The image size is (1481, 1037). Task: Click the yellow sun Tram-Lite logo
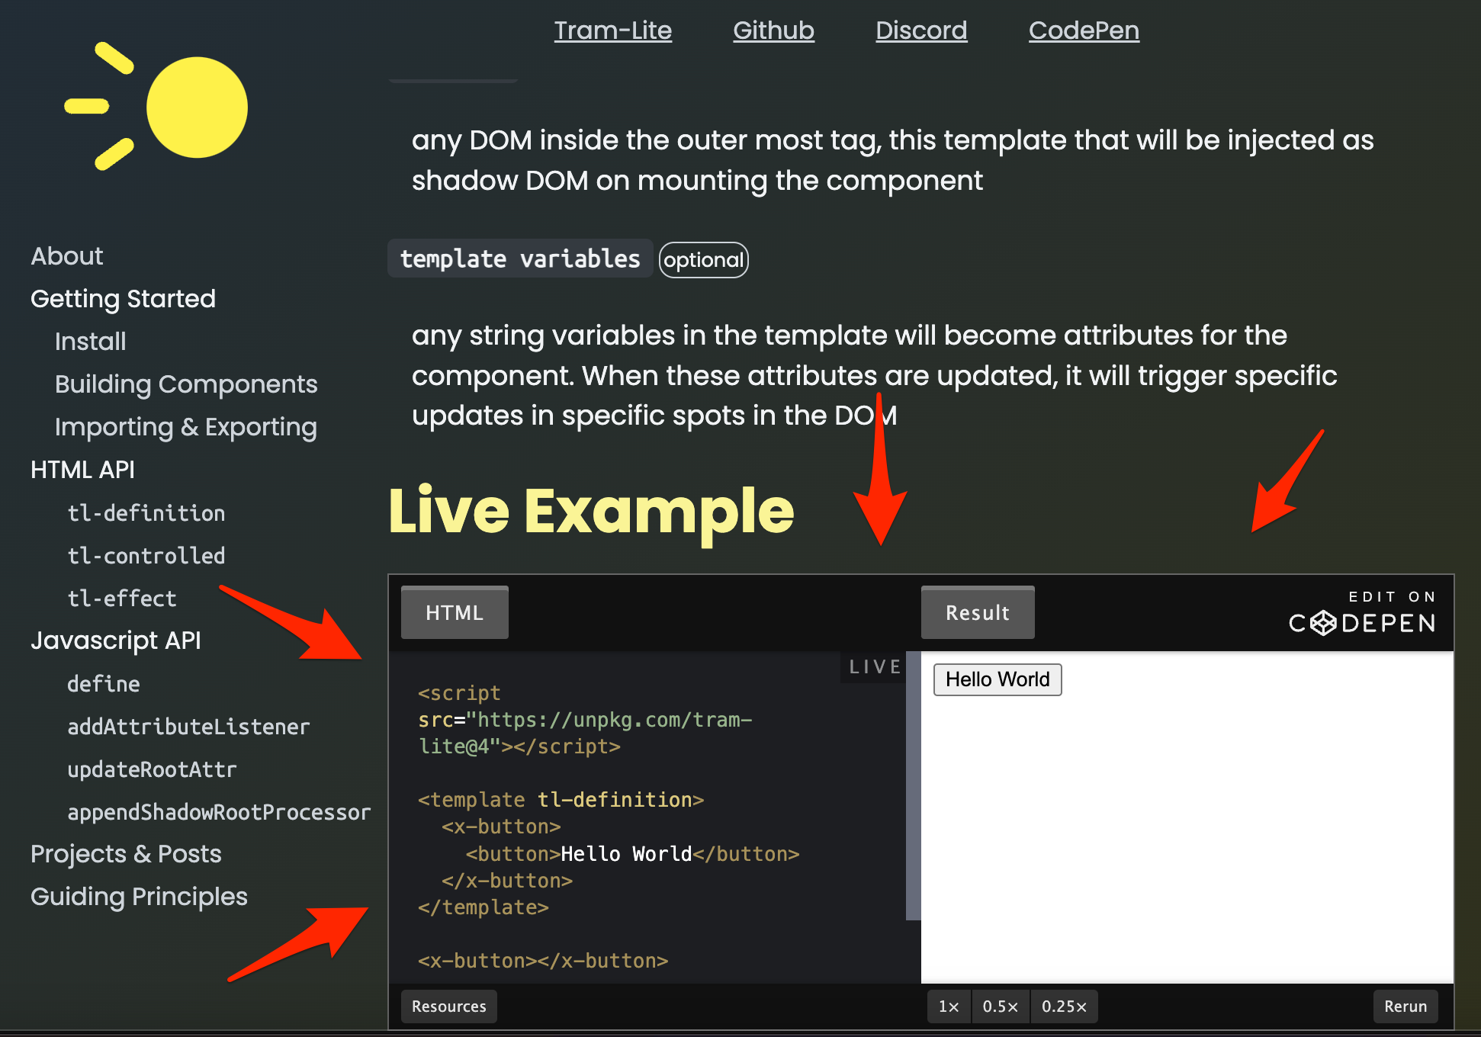click(156, 107)
